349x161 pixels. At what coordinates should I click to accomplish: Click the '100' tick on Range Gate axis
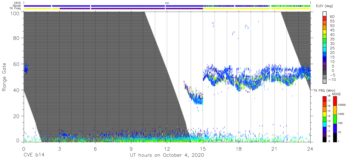coord(15,13)
